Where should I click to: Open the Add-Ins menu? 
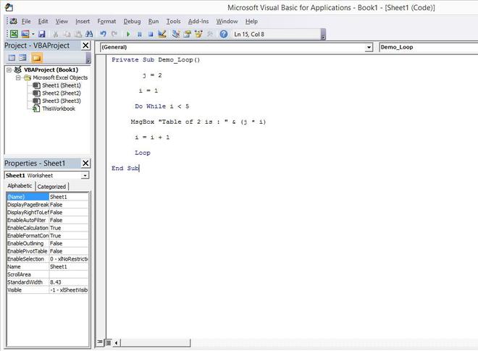(x=198, y=21)
